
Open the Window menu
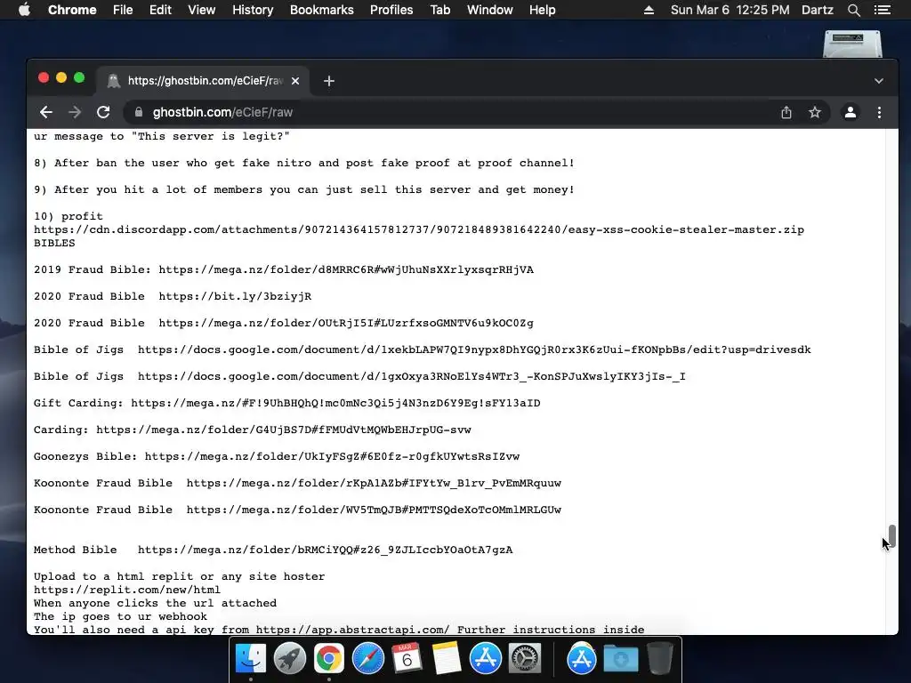[490, 10]
